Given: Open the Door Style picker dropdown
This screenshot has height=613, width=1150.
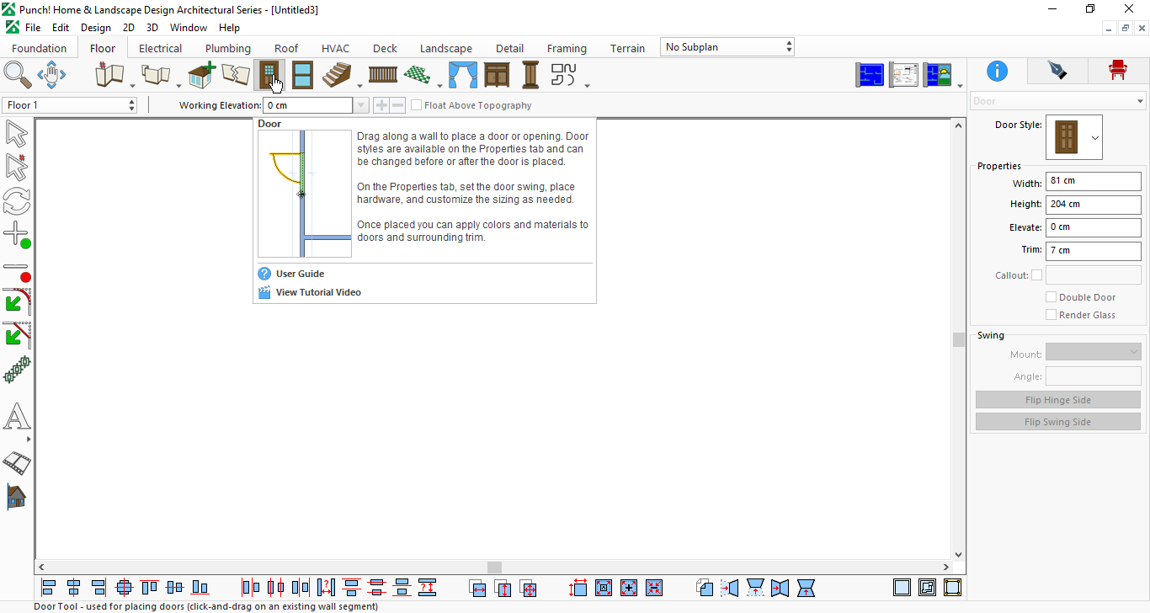Looking at the screenshot, I should 1094,137.
